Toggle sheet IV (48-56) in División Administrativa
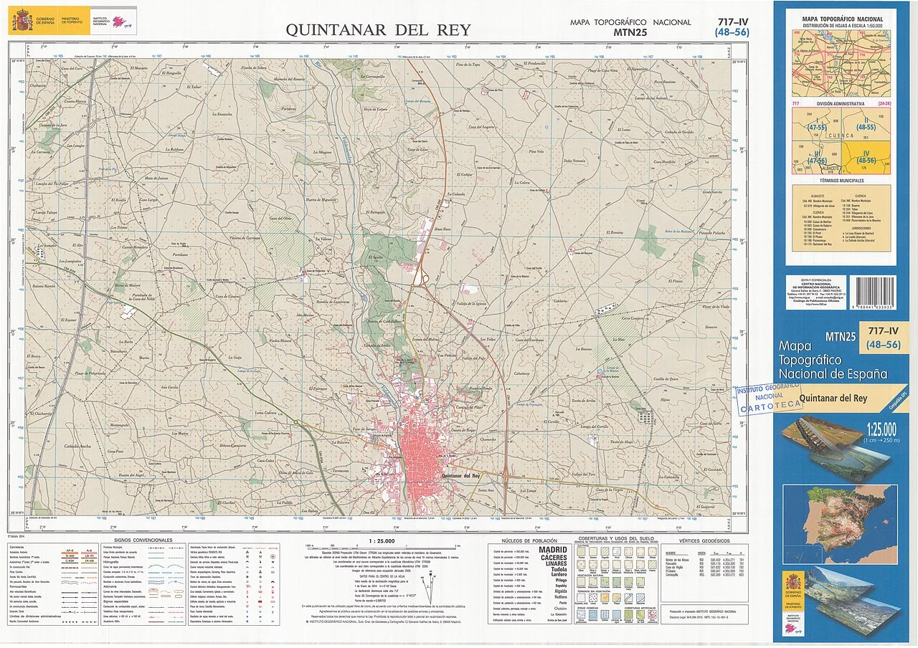The image size is (918, 648). (x=866, y=156)
